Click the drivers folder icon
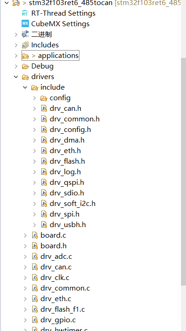Image resolution: width=186 pixels, height=331 pixels. pos(25,77)
